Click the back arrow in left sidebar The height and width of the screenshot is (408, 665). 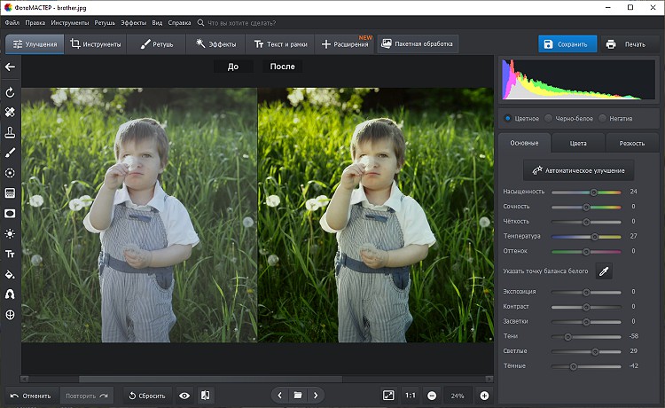click(10, 67)
